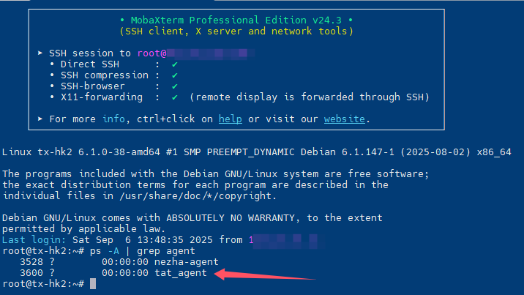Click the blue info word in banner
This screenshot has height=295, width=524.
tap(113, 119)
